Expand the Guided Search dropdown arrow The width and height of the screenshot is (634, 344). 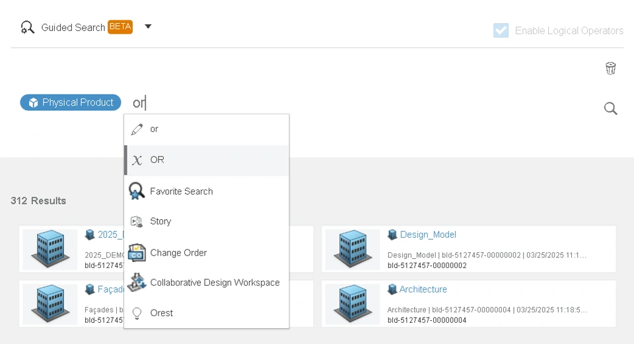pyautogui.click(x=148, y=27)
